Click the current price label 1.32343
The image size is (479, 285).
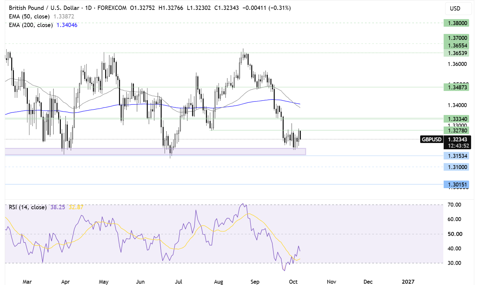coord(458,139)
